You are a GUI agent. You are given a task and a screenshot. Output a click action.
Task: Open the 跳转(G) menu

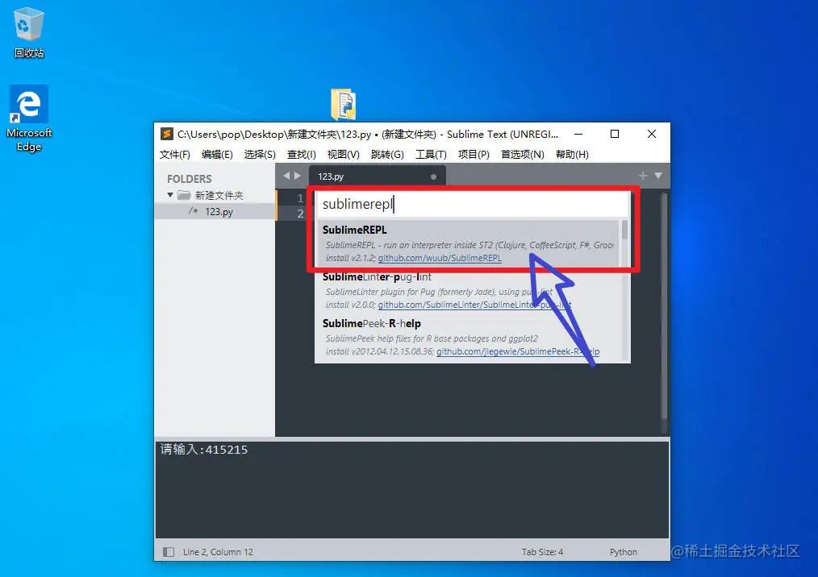[387, 154]
